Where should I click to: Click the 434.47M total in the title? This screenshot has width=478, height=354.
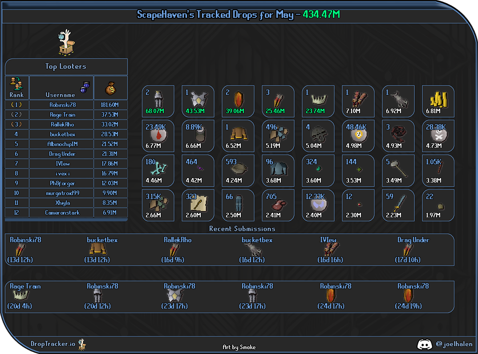click(321, 14)
